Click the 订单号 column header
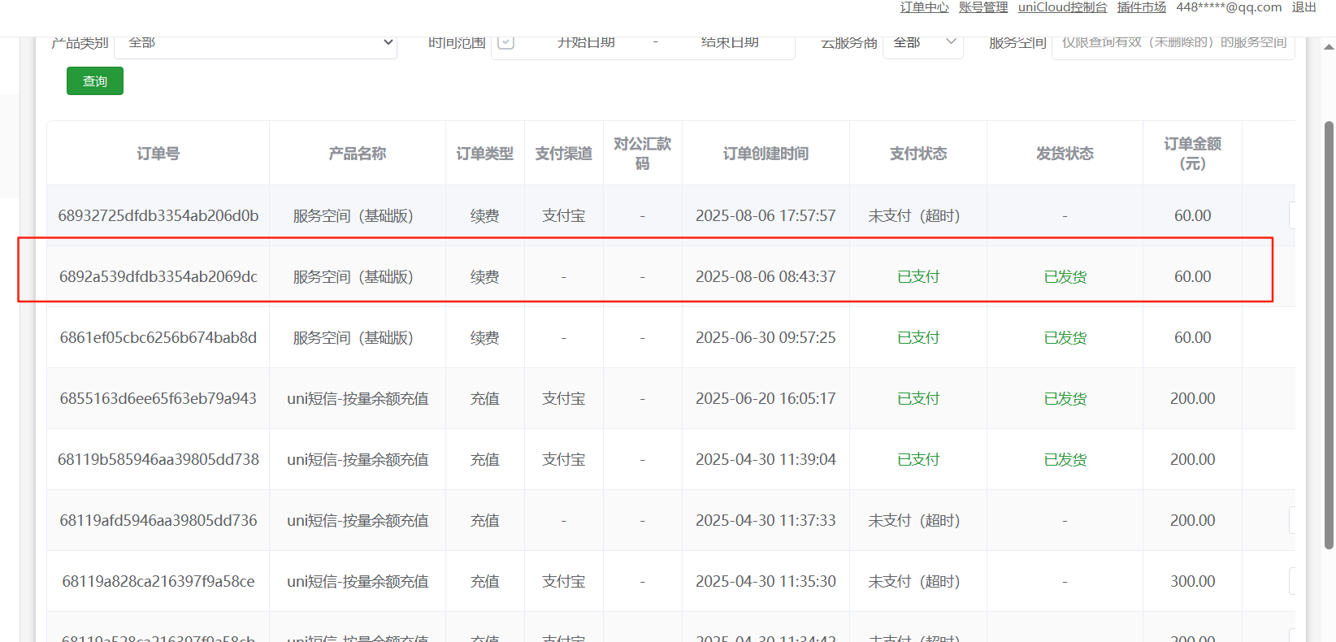 (x=158, y=154)
